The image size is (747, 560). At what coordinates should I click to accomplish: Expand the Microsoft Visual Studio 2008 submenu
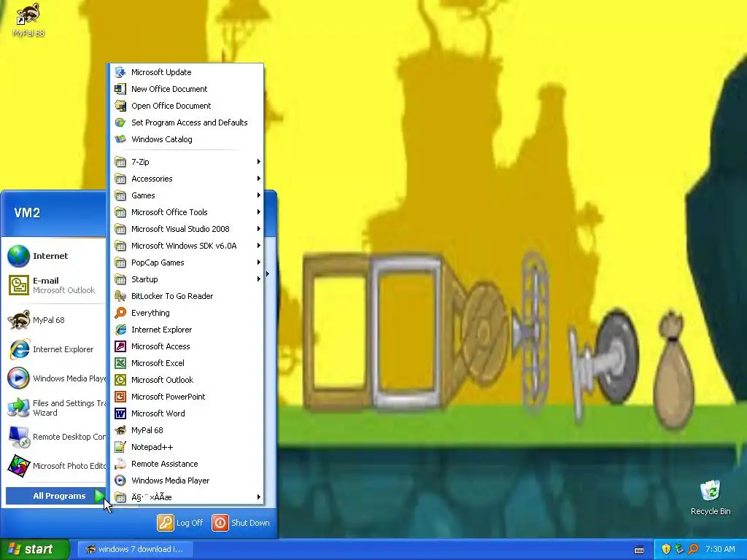pos(187,229)
